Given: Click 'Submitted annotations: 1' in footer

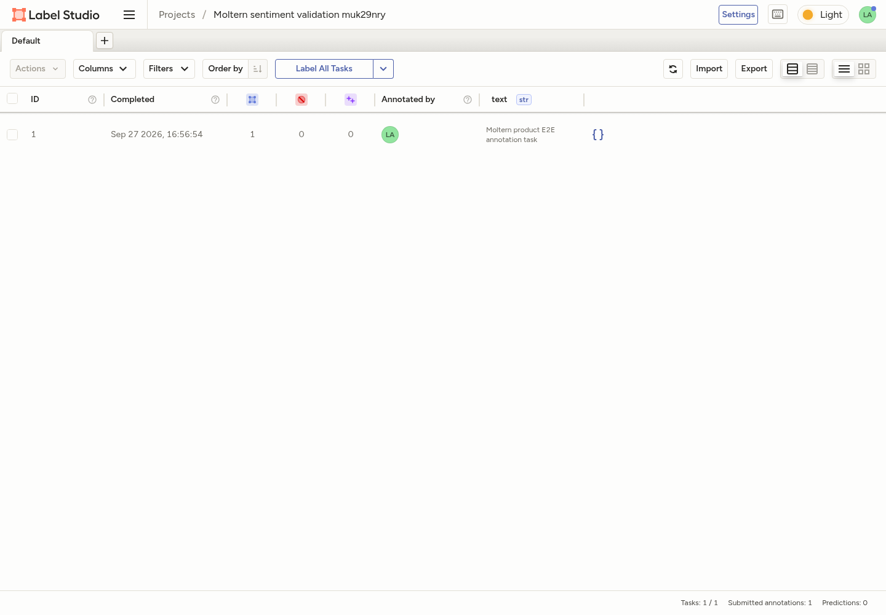Looking at the screenshot, I should click(x=770, y=603).
